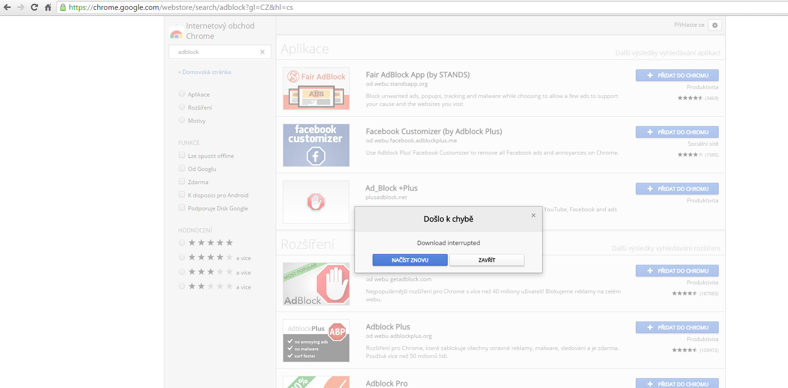Go back with the browser back arrow
This screenshot has width=788, height=388.
[7, 7]
